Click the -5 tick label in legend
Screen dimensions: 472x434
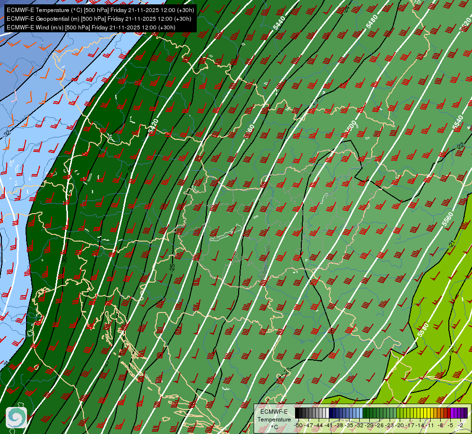(x=450, y=426)
